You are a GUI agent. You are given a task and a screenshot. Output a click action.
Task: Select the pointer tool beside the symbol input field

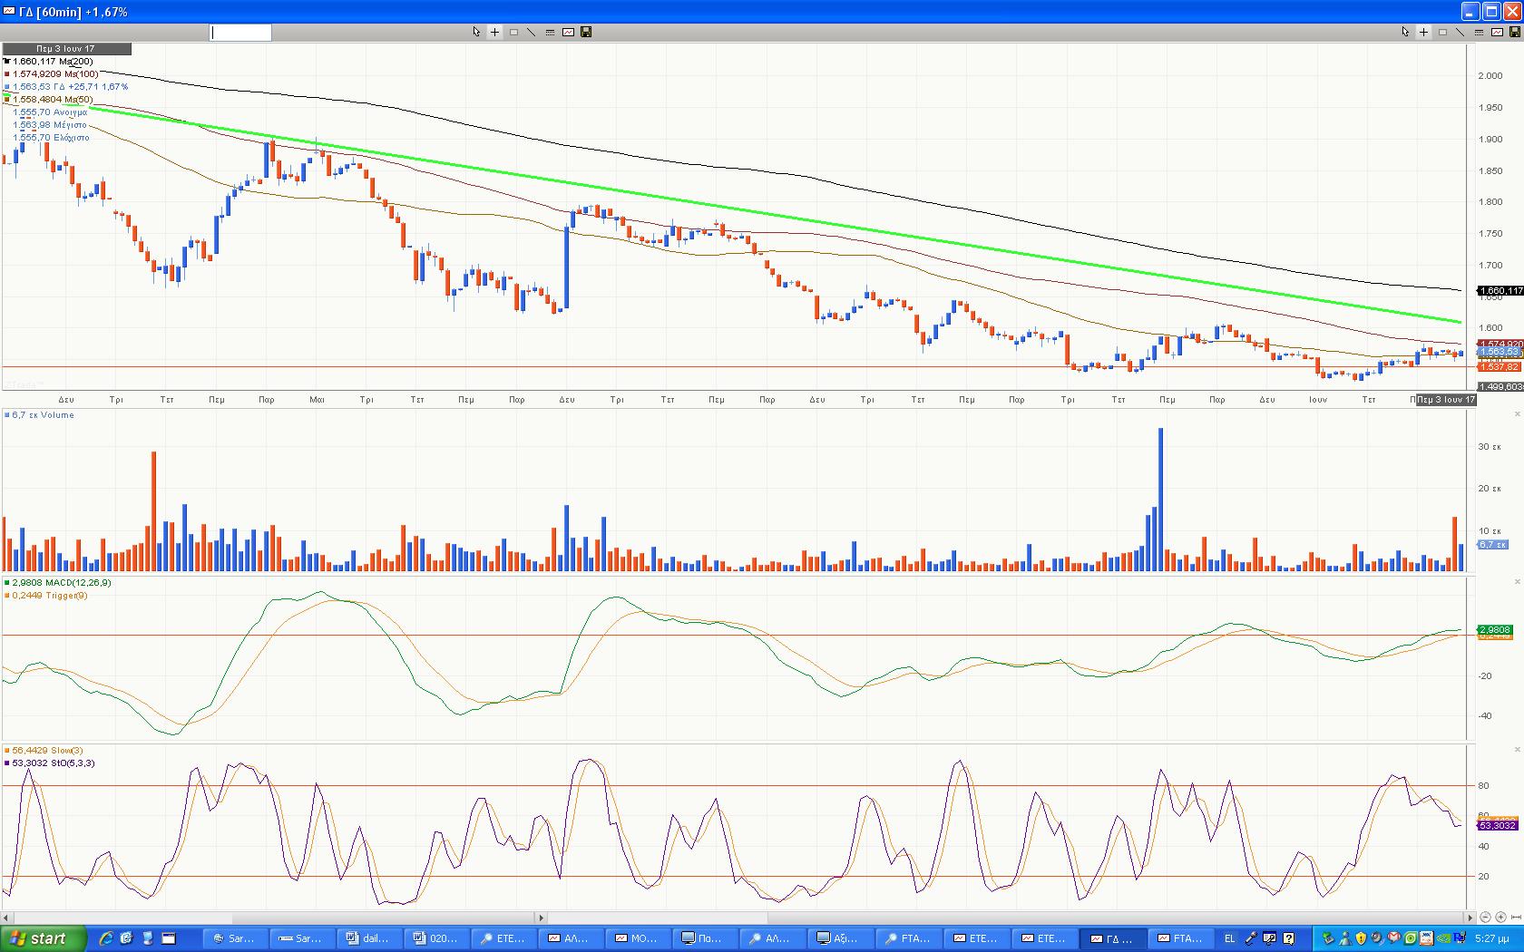476,32
